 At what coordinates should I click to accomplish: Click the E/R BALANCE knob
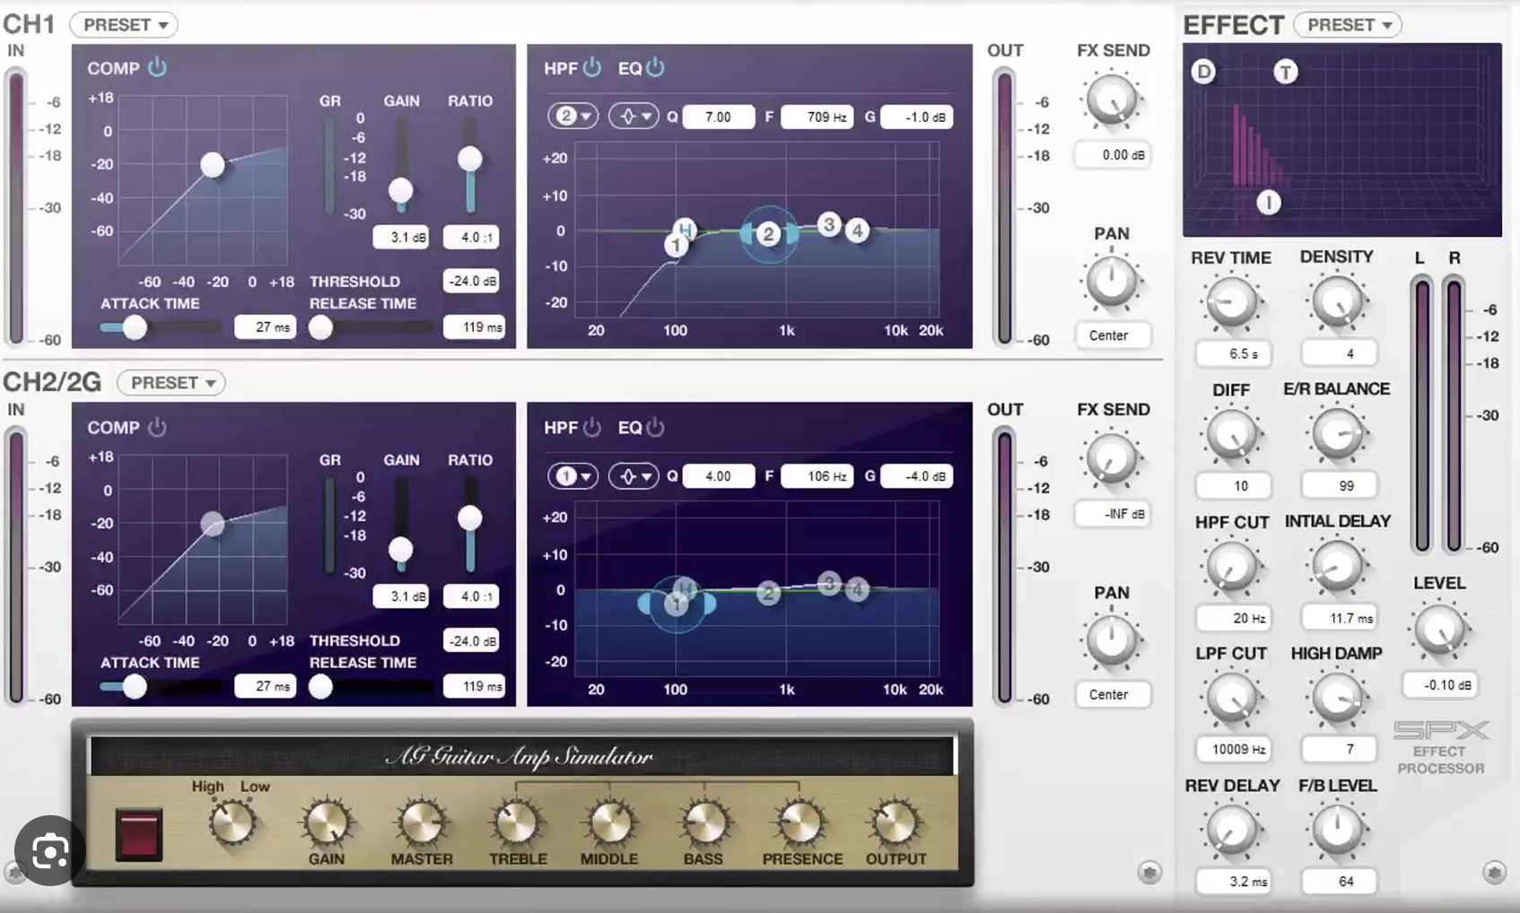pyautogui.click(x=1337, y=434)
